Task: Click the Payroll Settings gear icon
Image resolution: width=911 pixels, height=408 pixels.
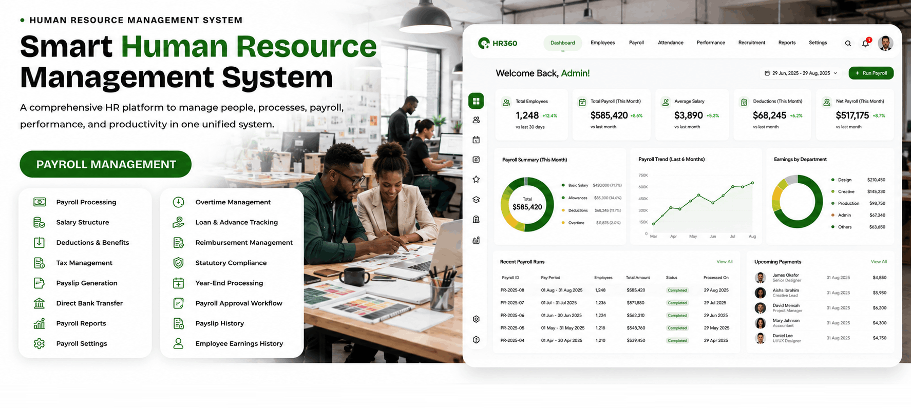Action: 39,344
